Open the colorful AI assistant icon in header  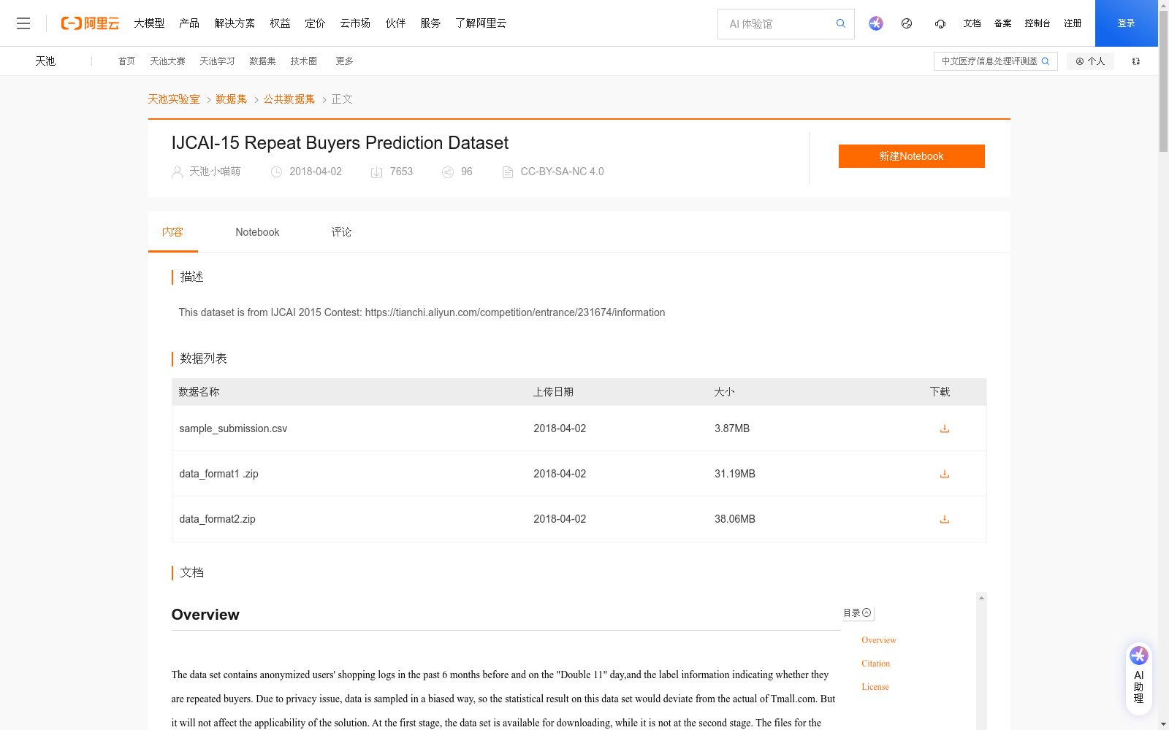click(x=876, y=23)
